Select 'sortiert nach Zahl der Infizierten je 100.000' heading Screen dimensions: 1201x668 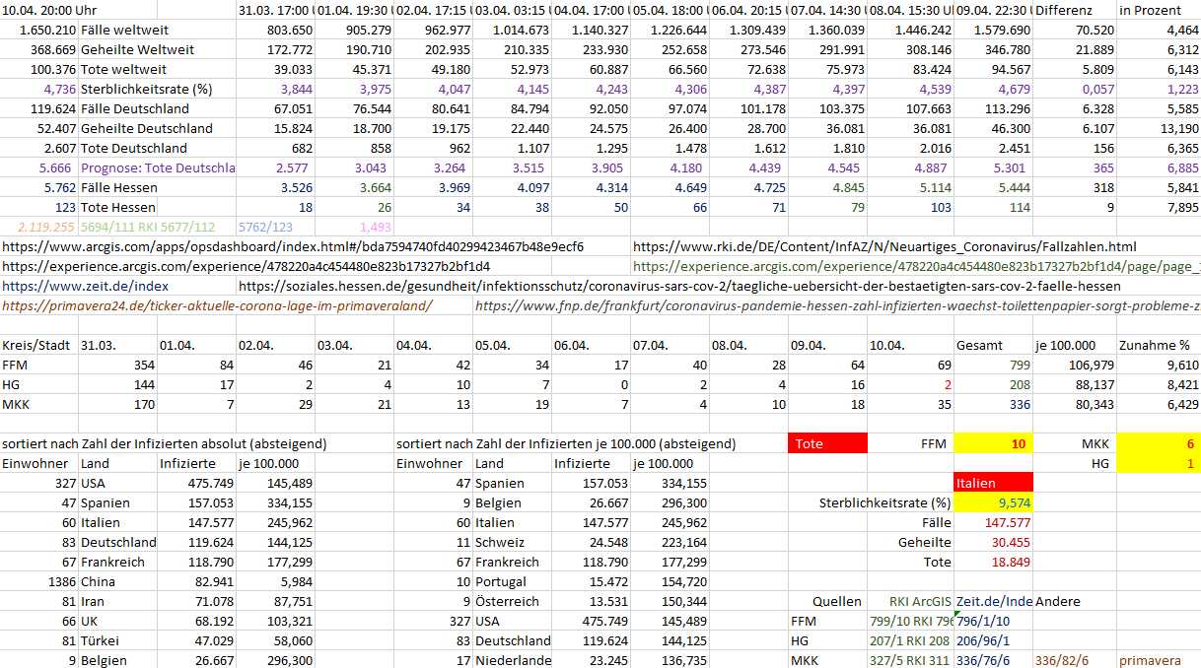point(566,444)
